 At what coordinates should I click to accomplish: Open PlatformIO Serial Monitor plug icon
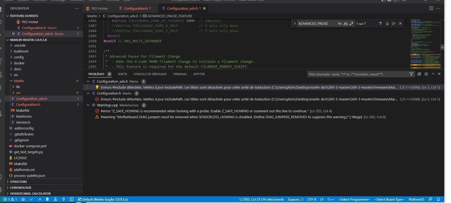[64, 199]
